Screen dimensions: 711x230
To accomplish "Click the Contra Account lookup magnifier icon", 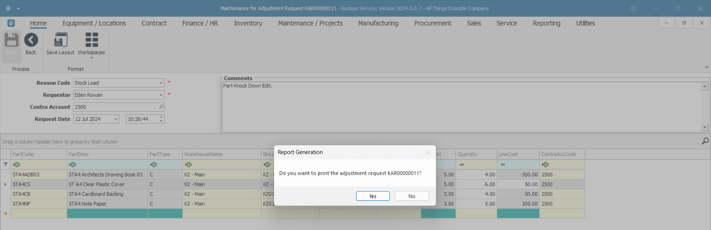I will 161,107.
